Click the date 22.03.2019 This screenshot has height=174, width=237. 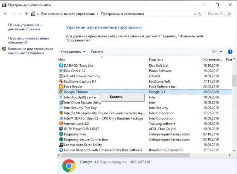pyautogui.click(x=211, y=86)
